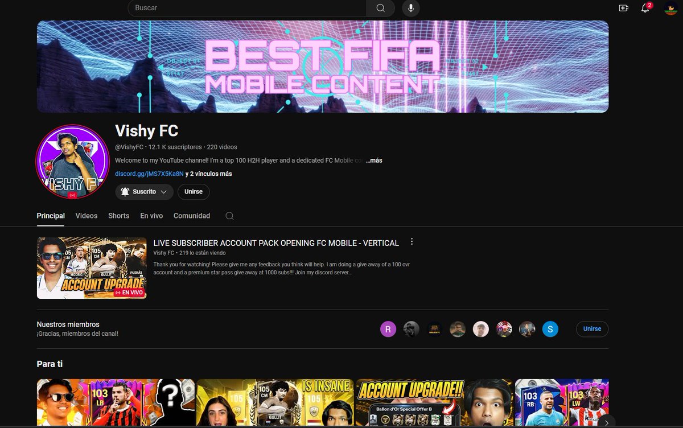
Task: Click the second member avatar
Action: [412, 329]
